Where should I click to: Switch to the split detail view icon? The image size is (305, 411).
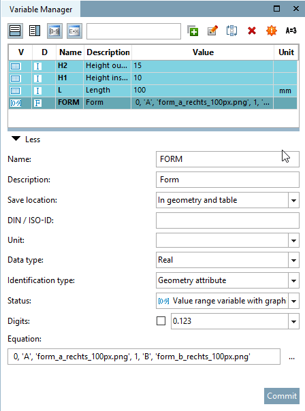(x=35, y=31)
